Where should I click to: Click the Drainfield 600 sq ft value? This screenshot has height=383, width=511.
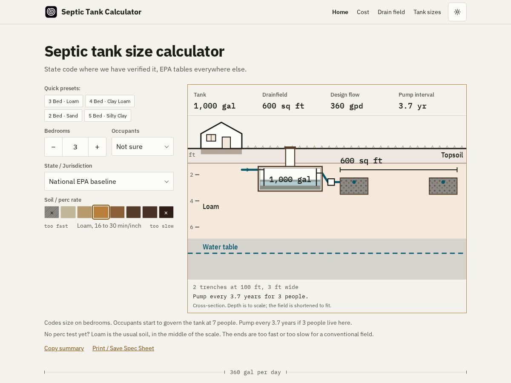(283, 106)
